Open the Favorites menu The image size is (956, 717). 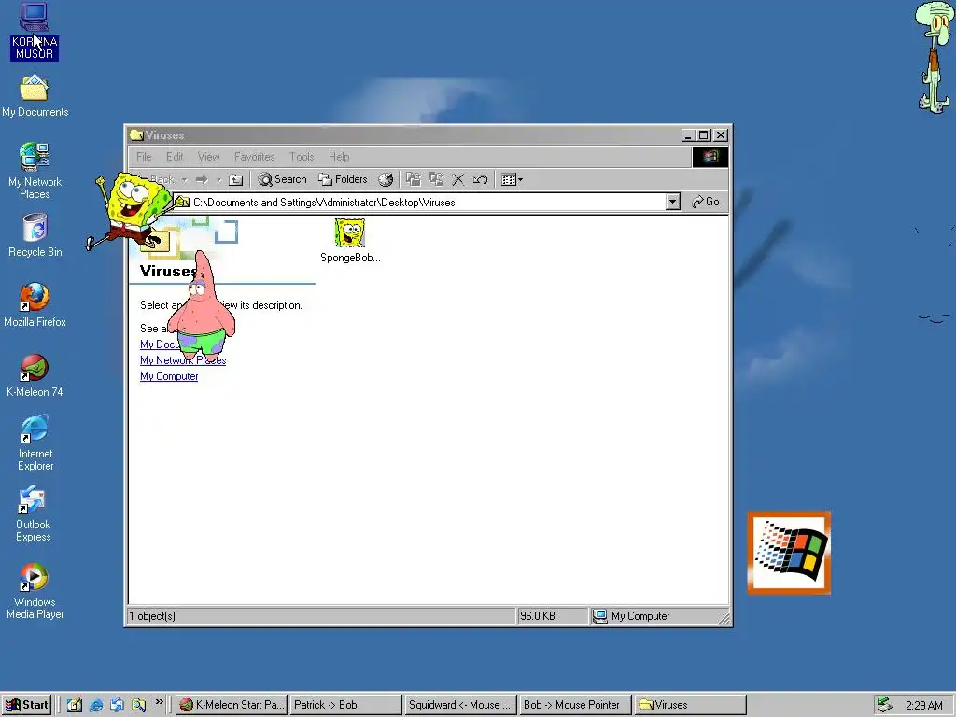coord(254,157)
